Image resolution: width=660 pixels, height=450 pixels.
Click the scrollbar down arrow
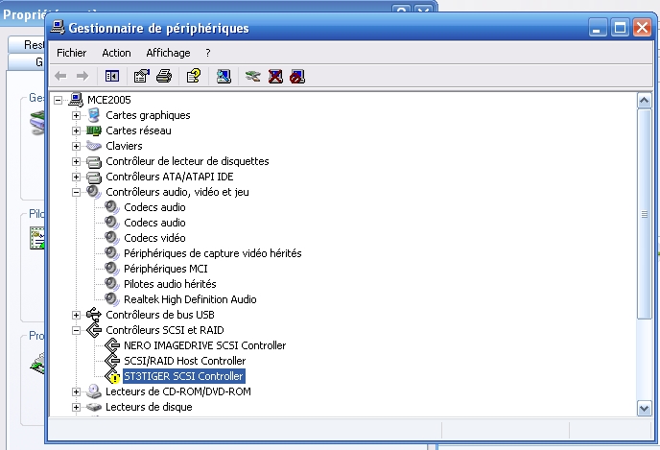tap(645, 408)
